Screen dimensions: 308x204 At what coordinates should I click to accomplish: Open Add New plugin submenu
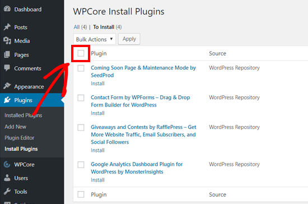15,127
